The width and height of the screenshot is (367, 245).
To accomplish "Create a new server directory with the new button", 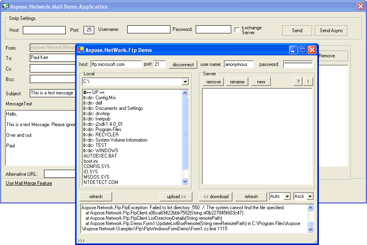I will [261, 81].
